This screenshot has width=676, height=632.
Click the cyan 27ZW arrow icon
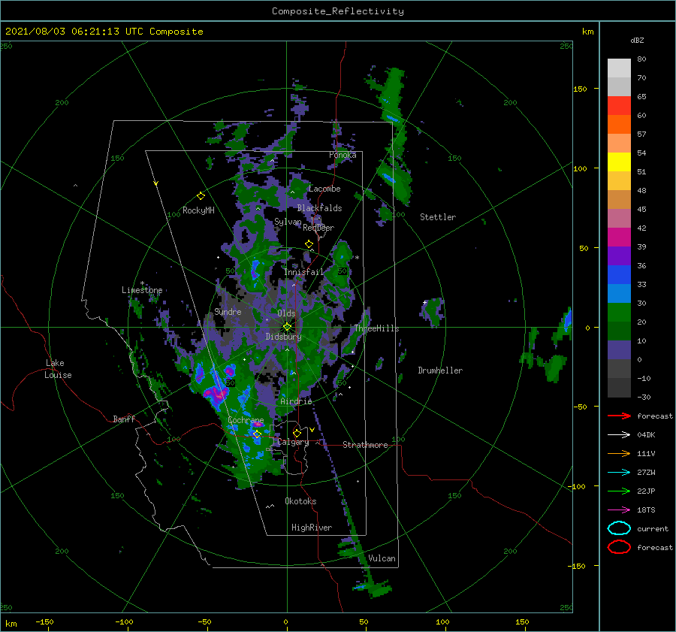pos(619,473)
